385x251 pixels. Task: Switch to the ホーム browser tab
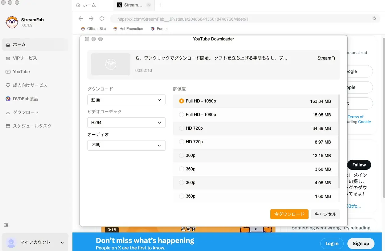pos(86,5)
